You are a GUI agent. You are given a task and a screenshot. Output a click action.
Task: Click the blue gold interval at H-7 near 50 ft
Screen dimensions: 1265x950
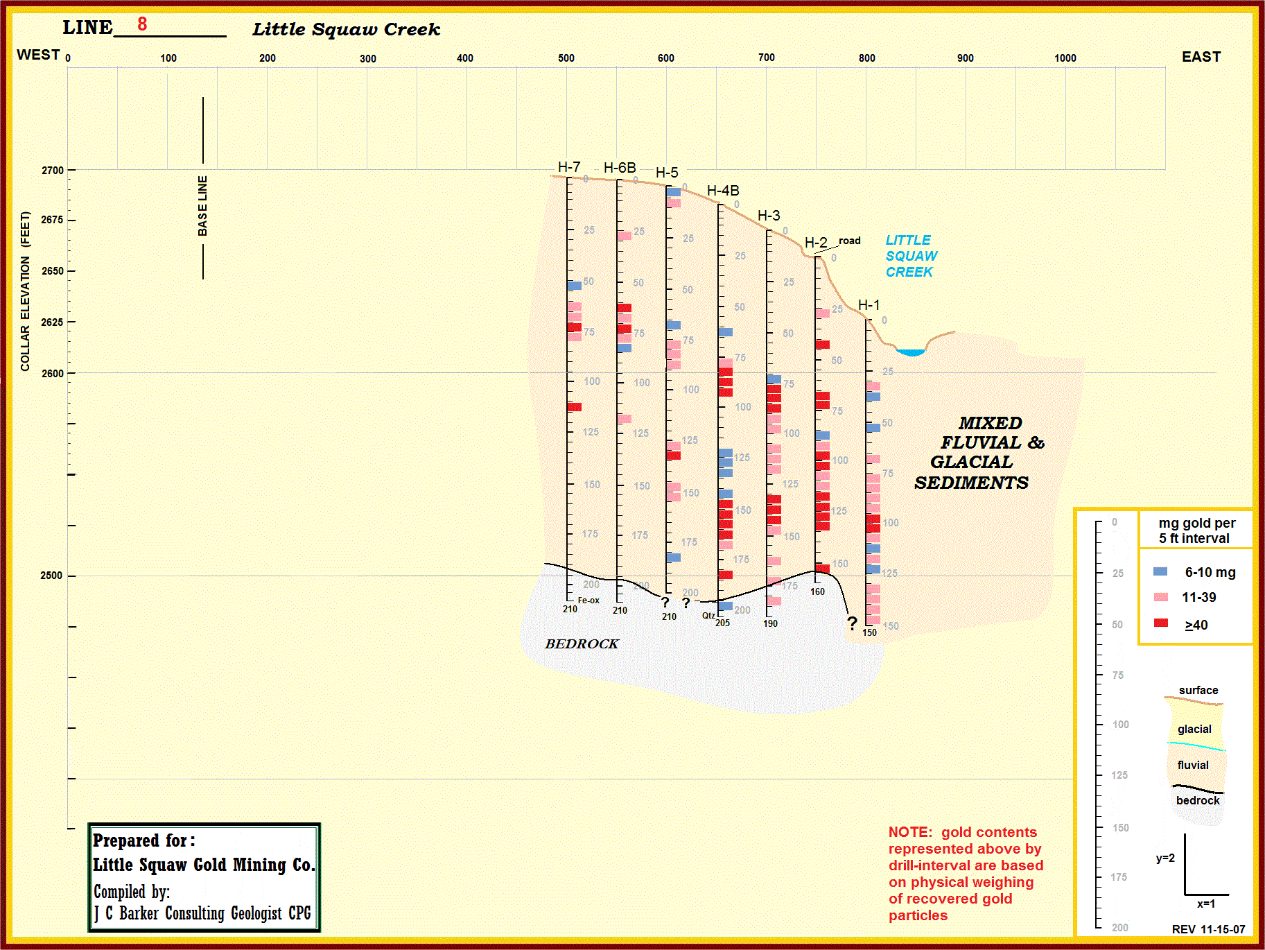click(x=575, y=286)
